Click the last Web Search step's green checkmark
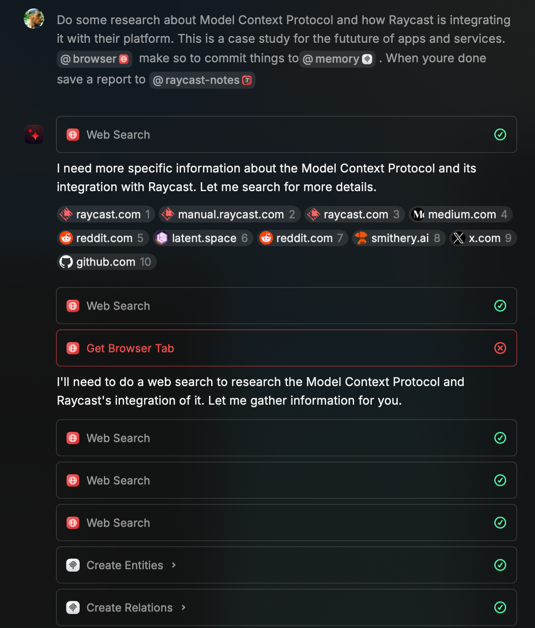The height and width of the screenshot is (628, 535). pos(500,522)
